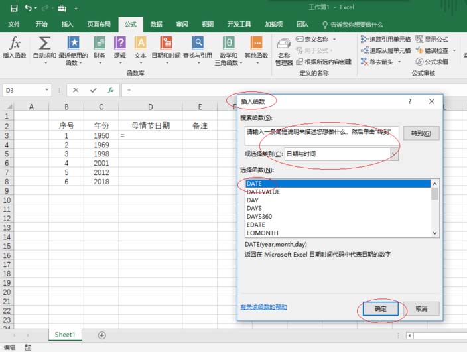The width and height of the screenshot is (467, 352).
Task: Expand the function category (或选择类别) dropdown
Action: point(394,154)
